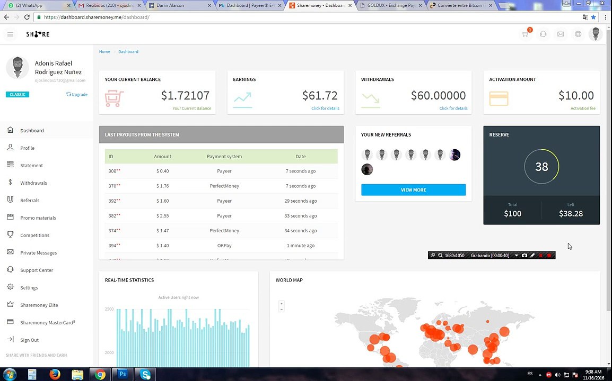Click the translate page icon in address bar
This screenshot has width=612, height=381.
coord(584,17)
